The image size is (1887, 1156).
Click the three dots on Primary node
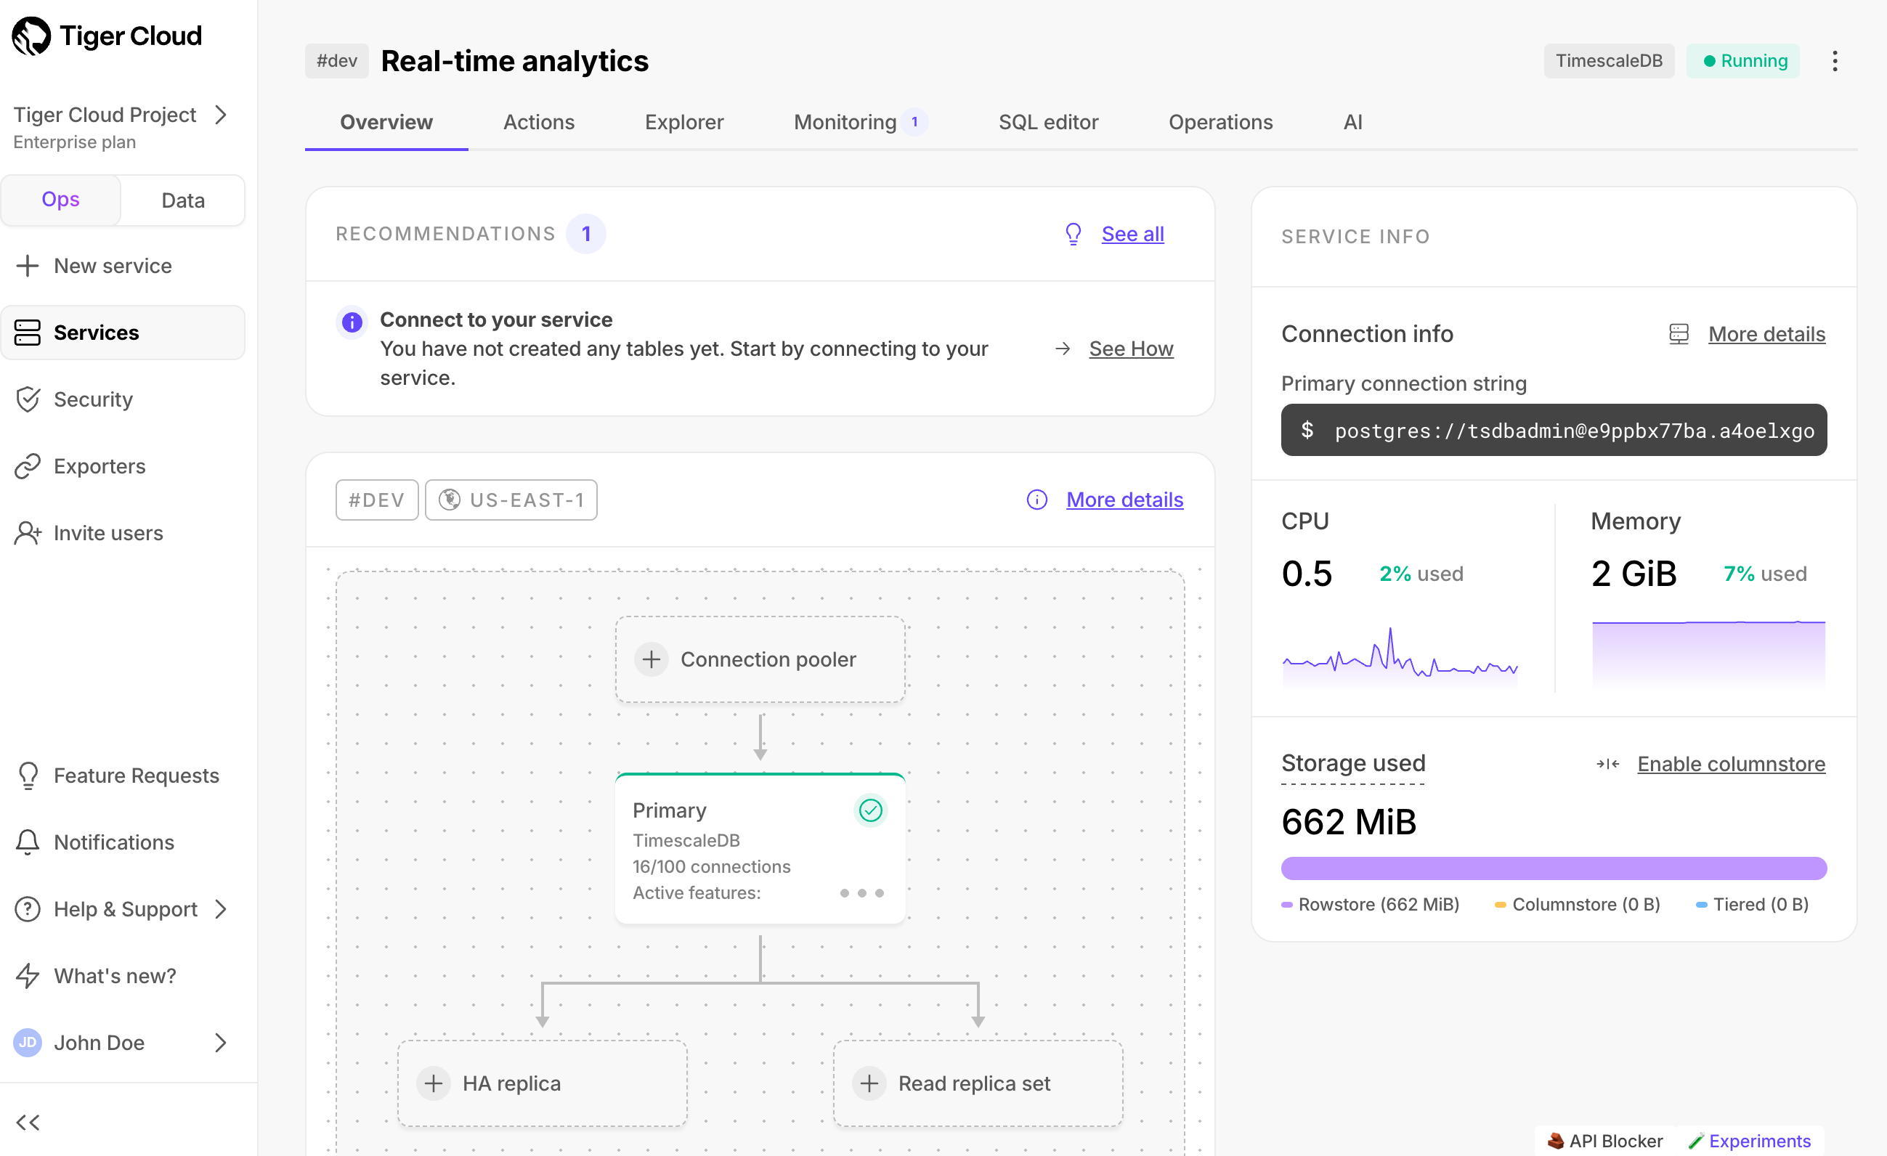tap(861, 892)
